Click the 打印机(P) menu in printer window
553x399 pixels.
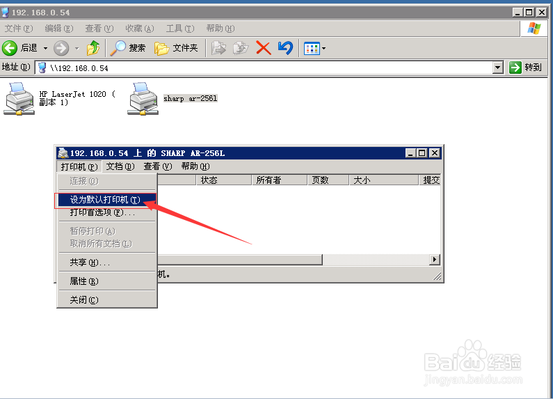coord(79,166)
